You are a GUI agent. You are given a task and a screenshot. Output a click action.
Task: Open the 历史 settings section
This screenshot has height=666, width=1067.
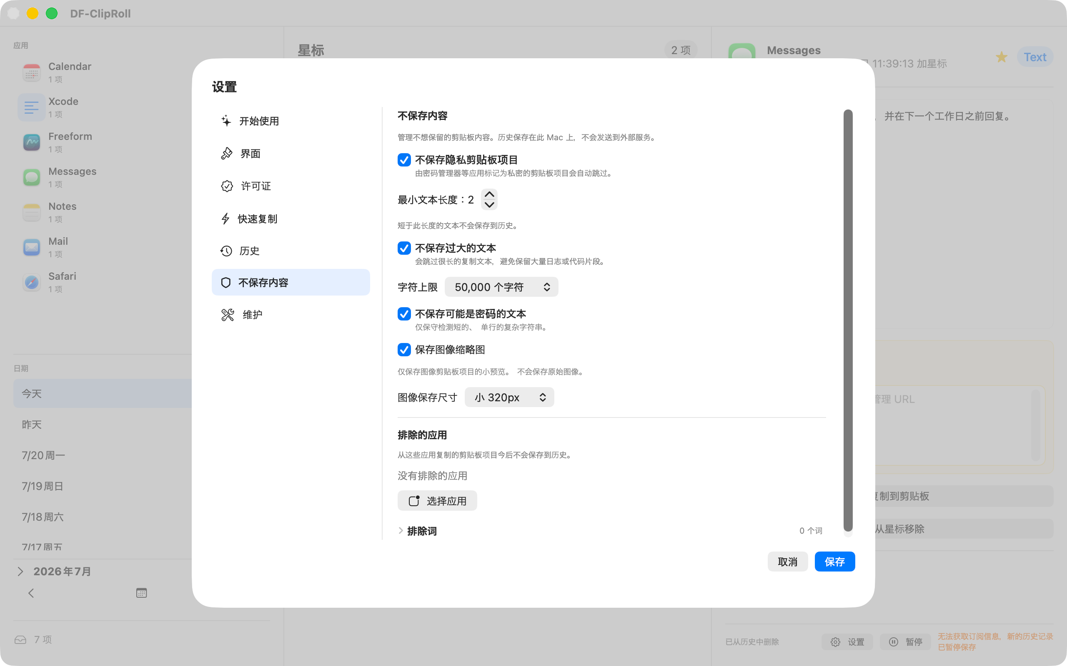pyautogui.click(x=291, y=251)
